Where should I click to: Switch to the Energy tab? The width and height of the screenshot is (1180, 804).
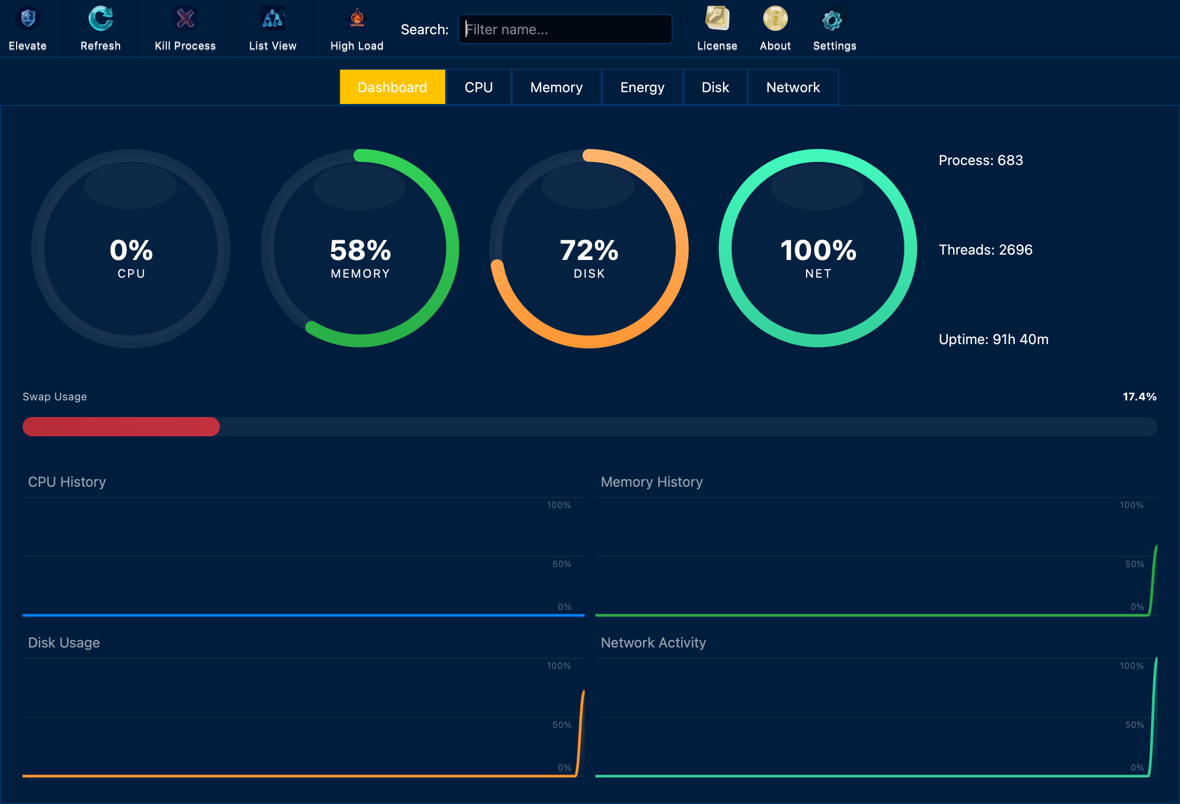[x=642, y=86]
